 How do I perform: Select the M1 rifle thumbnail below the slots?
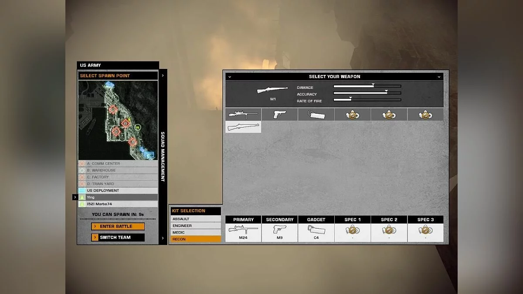pos(243,128)
